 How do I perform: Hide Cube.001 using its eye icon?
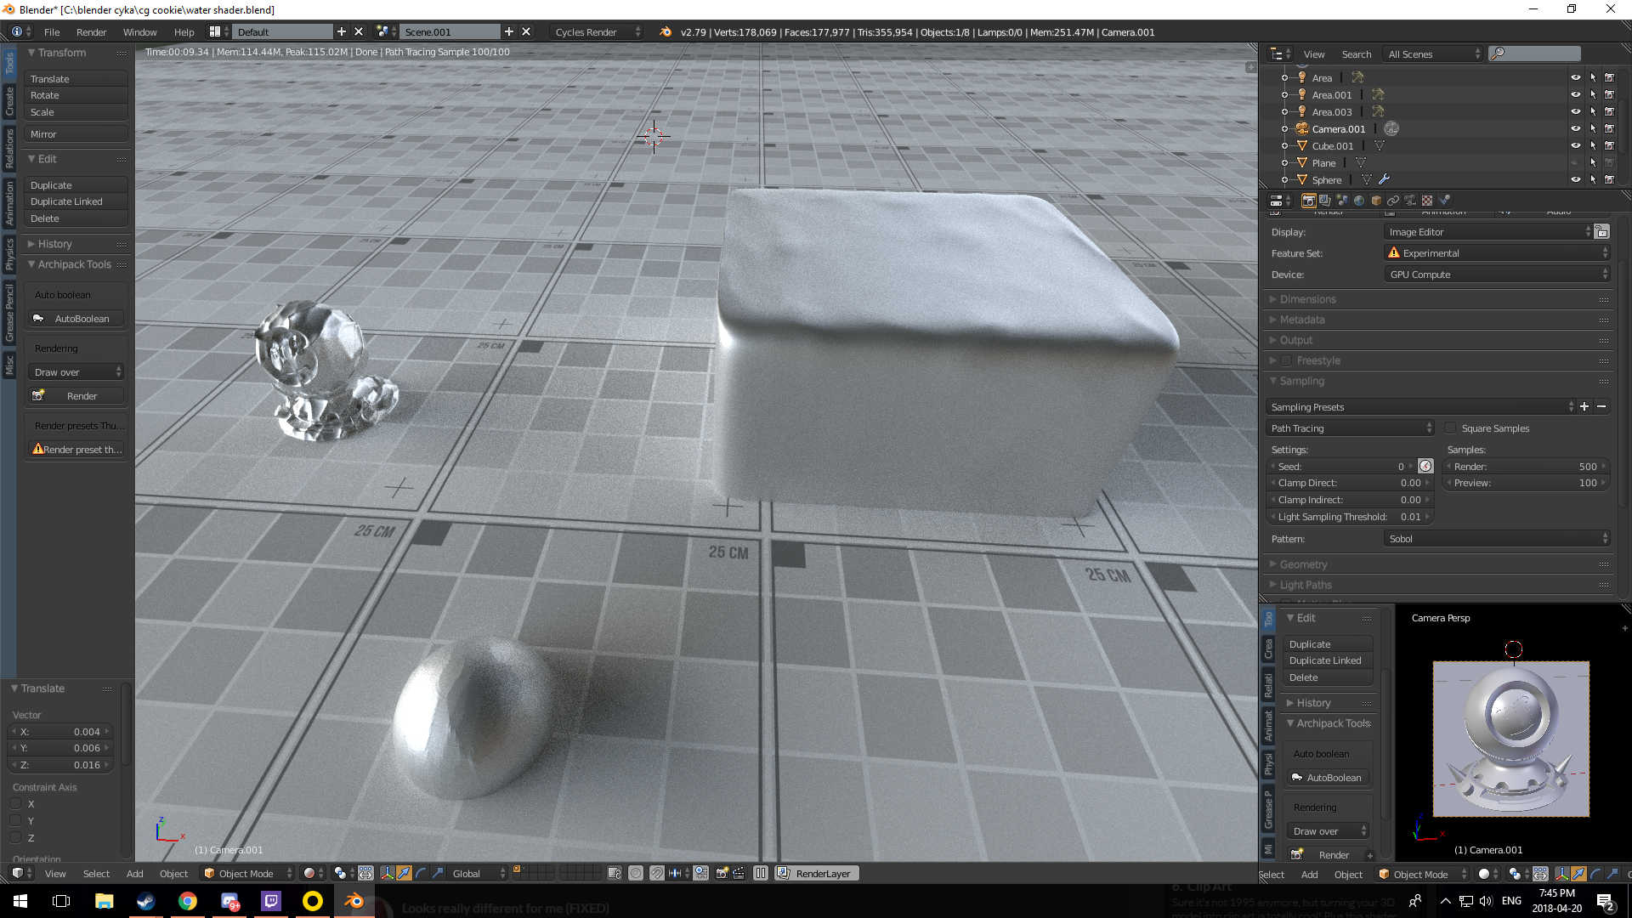pyautogui.click(x=1575, y=145)
